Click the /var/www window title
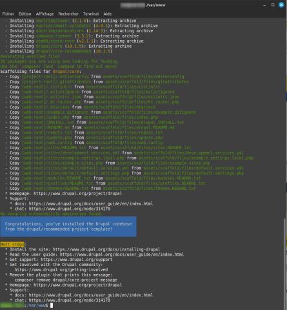This screenshot has height=310, width=287. coord(156,5)
